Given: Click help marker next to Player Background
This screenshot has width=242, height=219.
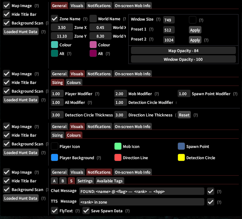Looking at the screenshot, I should pos(98,158).
